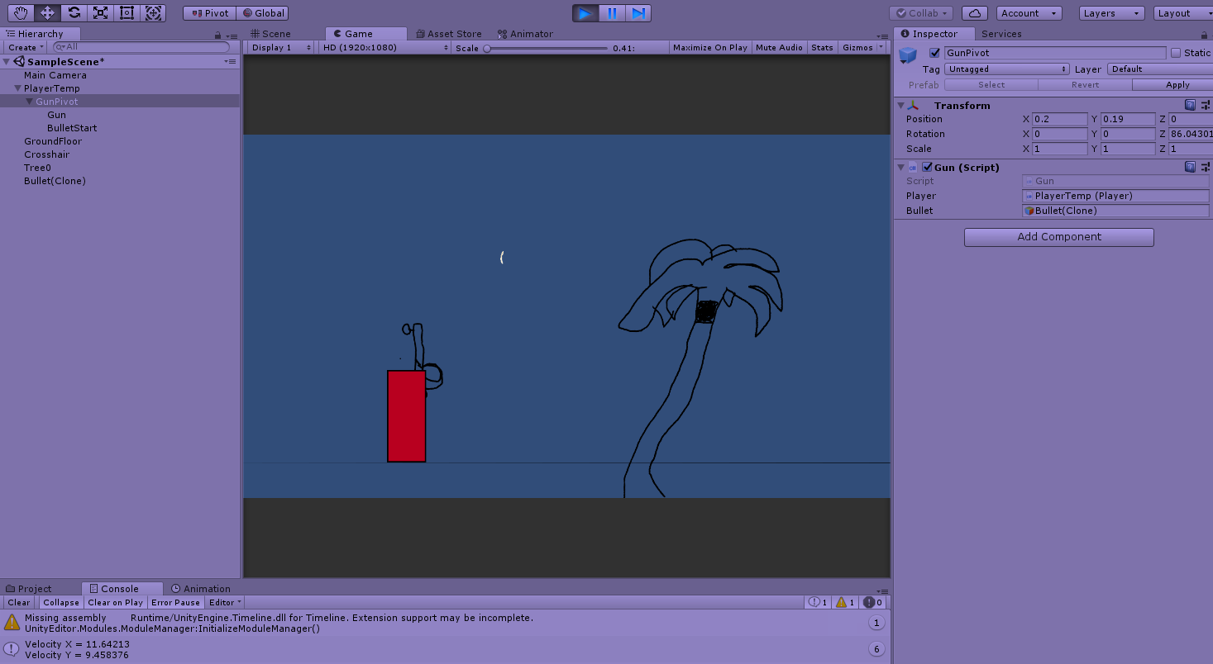The image size is (1213, 664).
Task: Collapse the SampleScene node
Action: pyautogui.click(x=7, y=62)
